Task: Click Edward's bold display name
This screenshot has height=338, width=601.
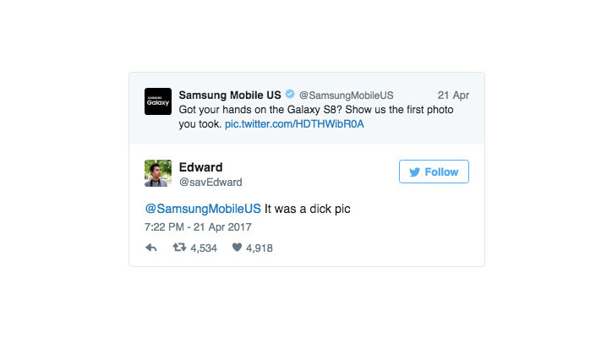Action: click(x=201, y=167)
